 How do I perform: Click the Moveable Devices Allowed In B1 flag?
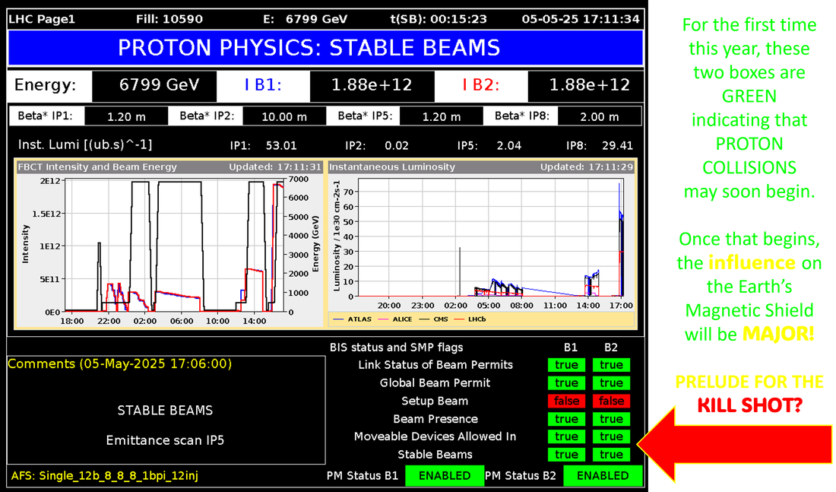pyautogui.click(x=566, y=436)
